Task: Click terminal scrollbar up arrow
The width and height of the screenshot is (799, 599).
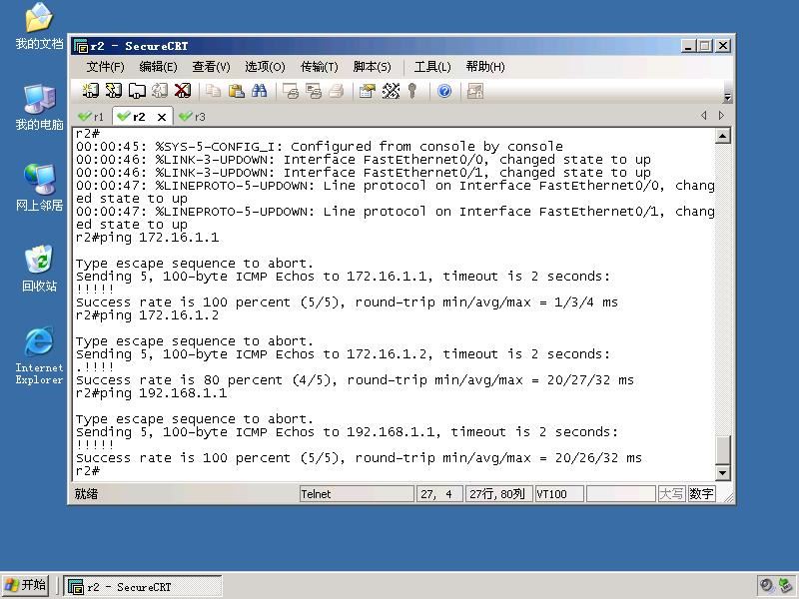Action: click(722, 136)
